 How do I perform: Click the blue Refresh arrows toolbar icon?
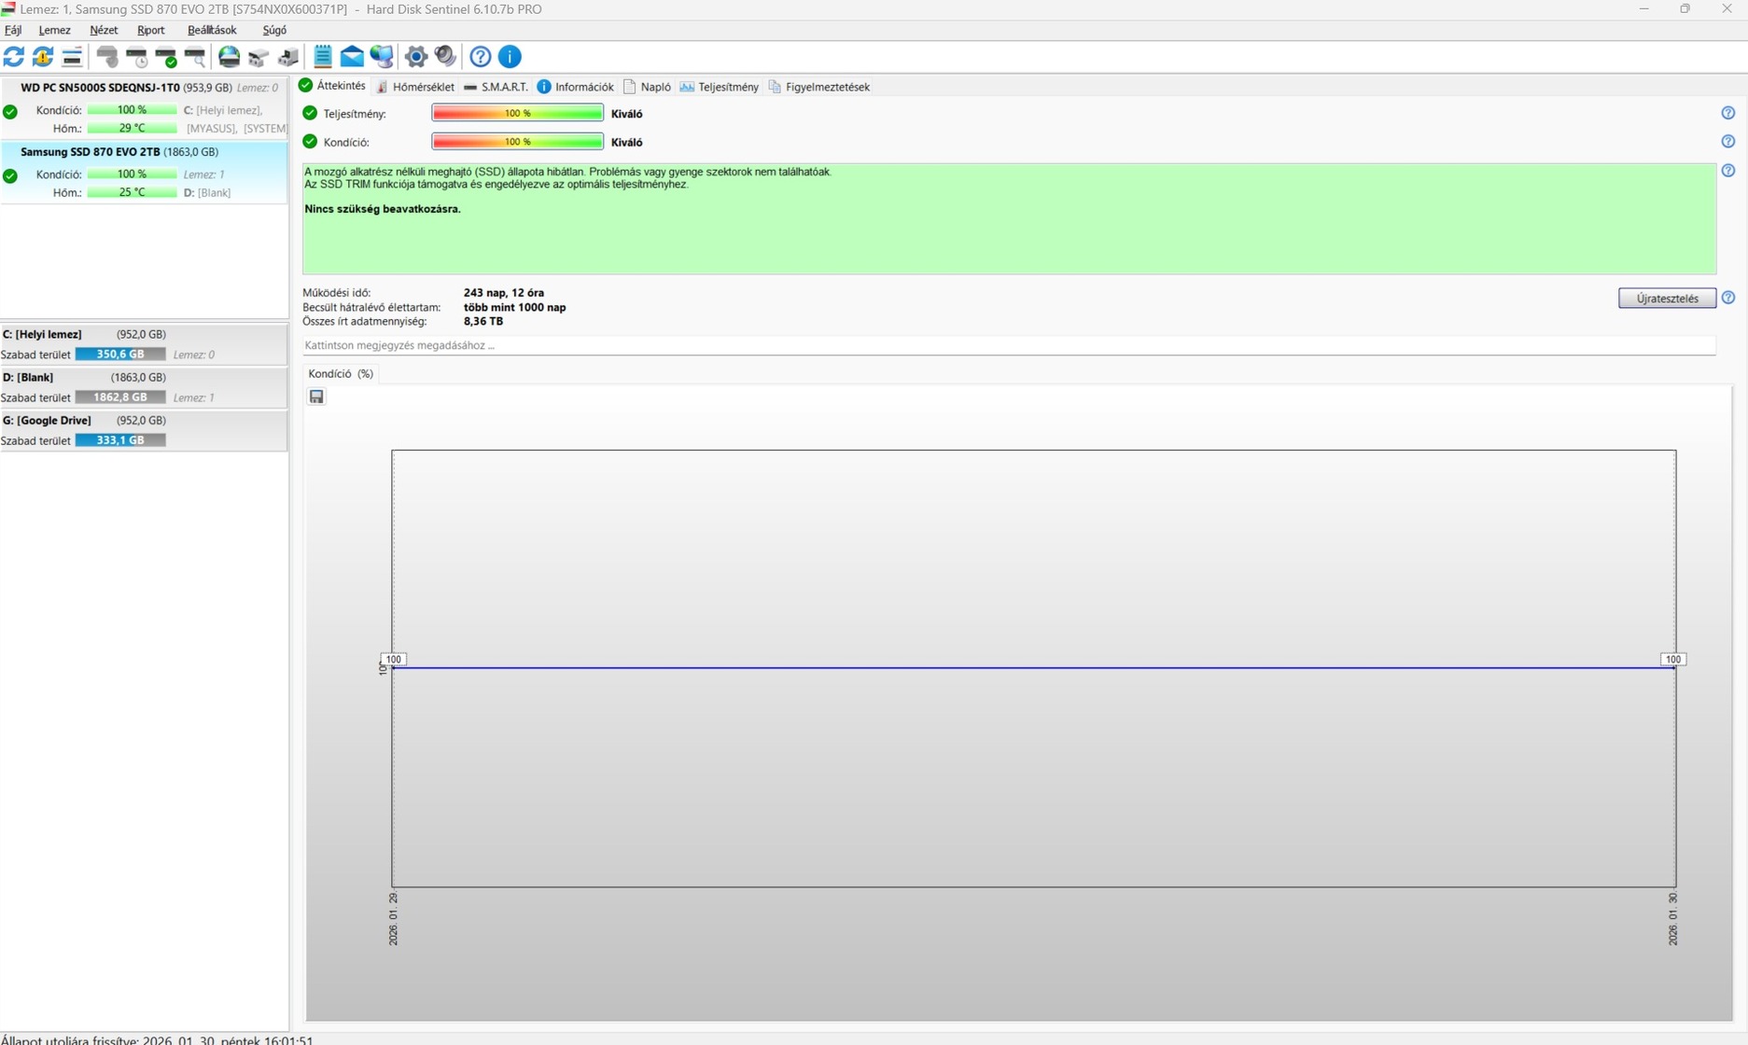point(14,57)
